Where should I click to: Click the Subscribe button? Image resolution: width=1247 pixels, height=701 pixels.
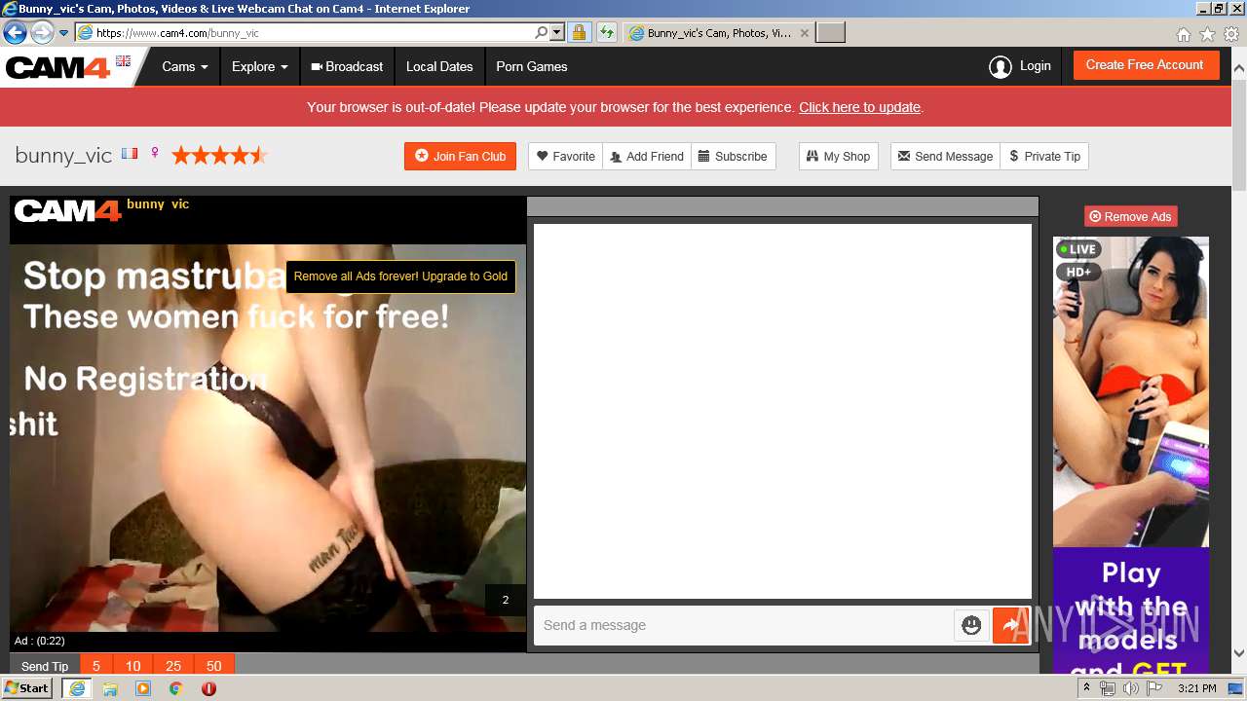click(x=733, y=156)
